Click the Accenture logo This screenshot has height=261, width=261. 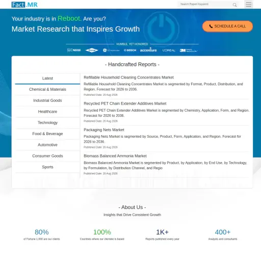point(148,50)
